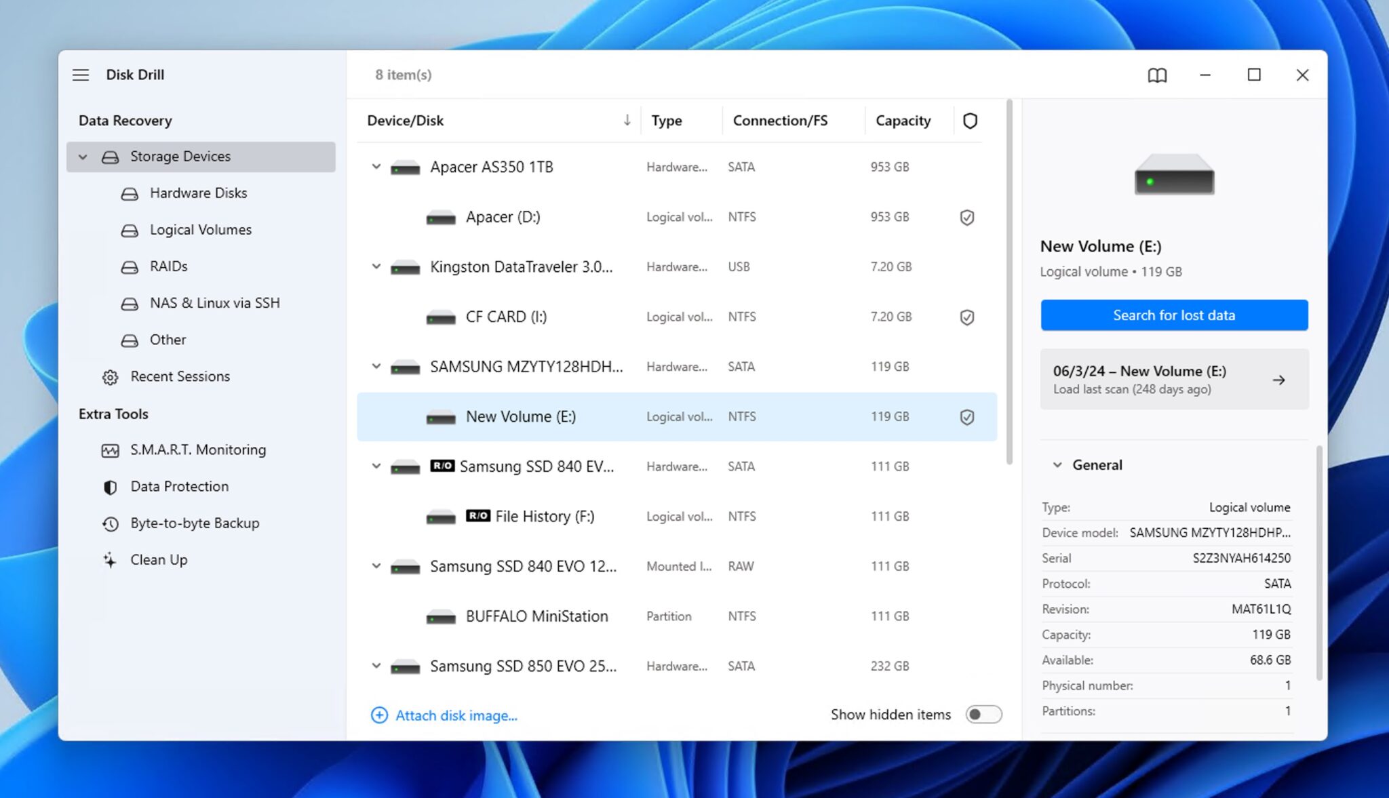Click the sort arrow on Device/Disk column
Screen dimensions: 1389x798
coord(627,120)
